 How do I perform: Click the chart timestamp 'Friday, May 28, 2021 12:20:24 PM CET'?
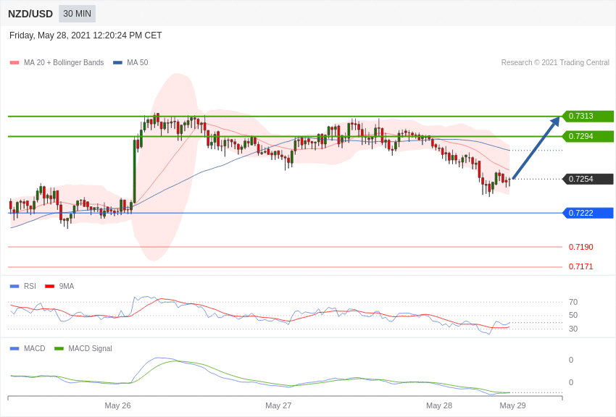pos(86,35)
